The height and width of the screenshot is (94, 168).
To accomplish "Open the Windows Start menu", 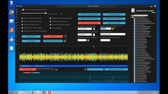I will point(10,92).
